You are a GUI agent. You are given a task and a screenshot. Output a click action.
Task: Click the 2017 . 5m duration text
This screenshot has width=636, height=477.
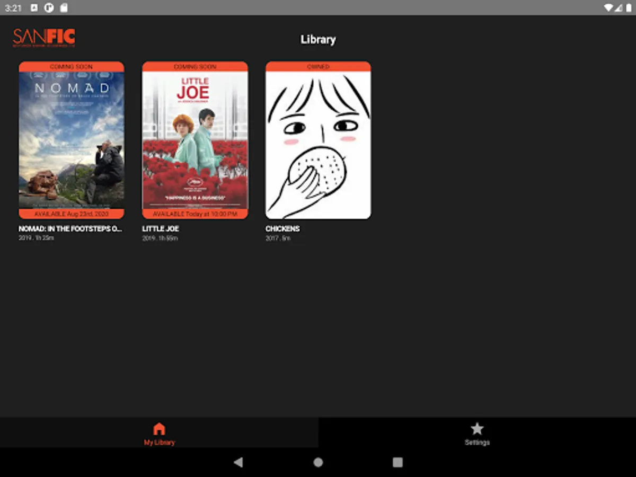click(x=278, y=238)
